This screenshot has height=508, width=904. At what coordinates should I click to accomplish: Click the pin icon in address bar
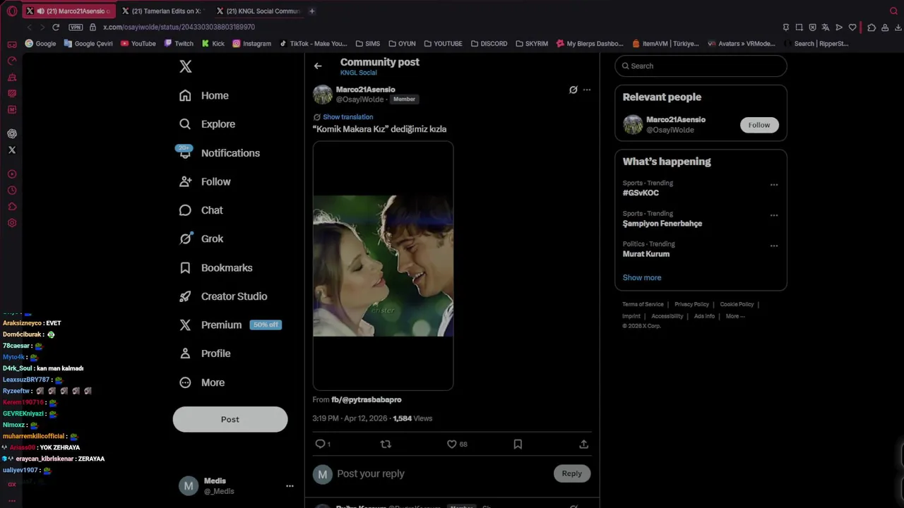[785, 27]
